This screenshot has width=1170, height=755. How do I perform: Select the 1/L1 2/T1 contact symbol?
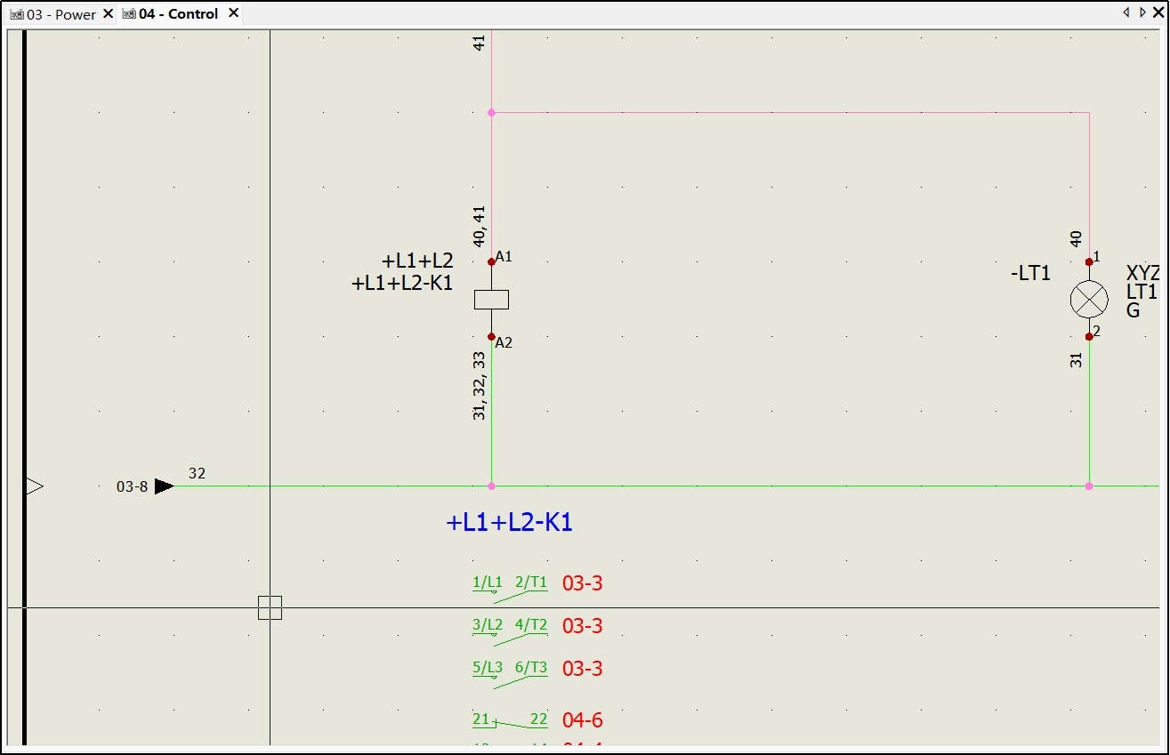coord(510,589)
